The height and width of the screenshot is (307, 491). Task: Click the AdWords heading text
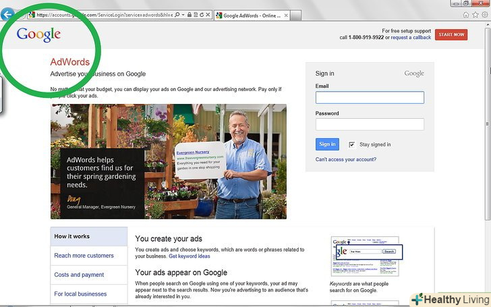tap(70, 62)
